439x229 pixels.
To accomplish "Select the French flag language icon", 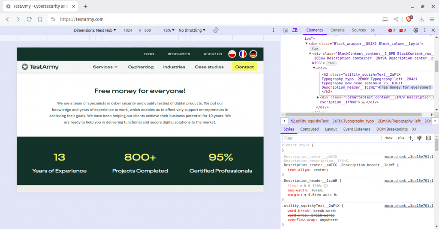I will [x=243, y=54].
